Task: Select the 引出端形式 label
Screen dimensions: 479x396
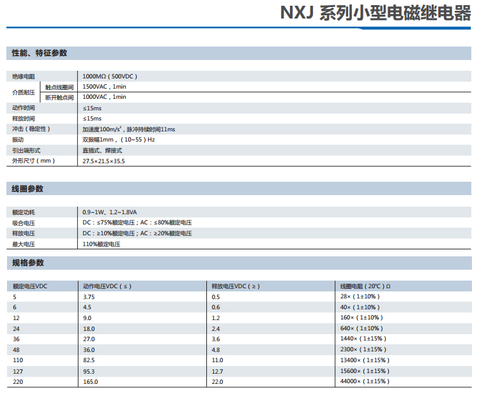Action: tap(26, 150)
